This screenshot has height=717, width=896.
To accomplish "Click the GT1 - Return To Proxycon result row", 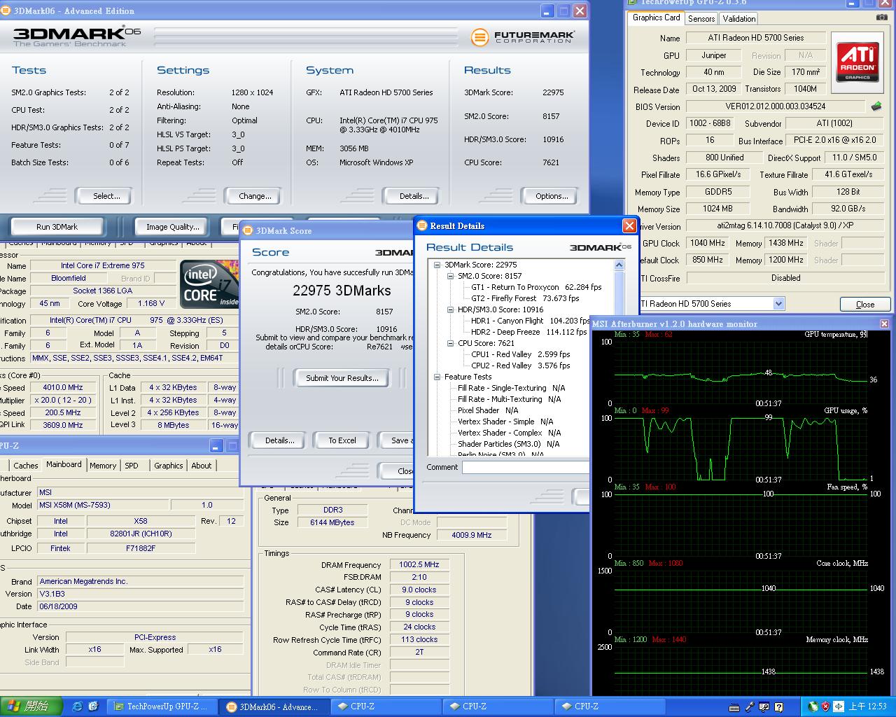I will [x=536, y=287].
